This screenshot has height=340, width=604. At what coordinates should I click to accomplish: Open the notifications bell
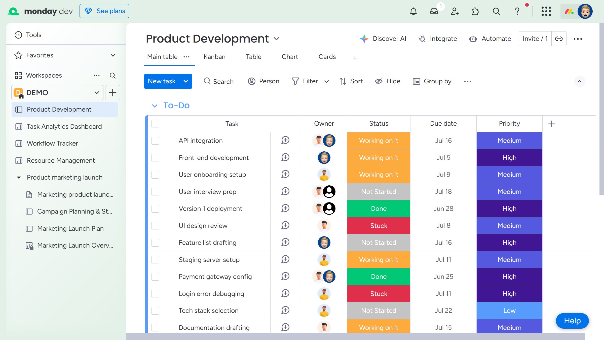(413, 11)
